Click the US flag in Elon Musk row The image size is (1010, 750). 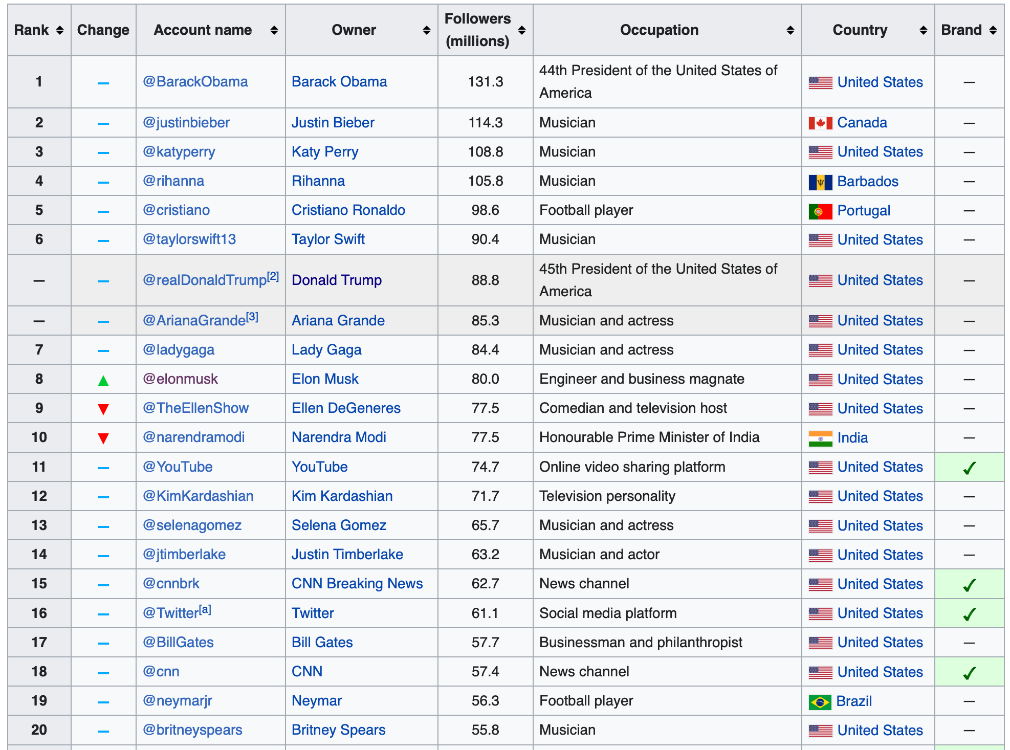point(820,380)
